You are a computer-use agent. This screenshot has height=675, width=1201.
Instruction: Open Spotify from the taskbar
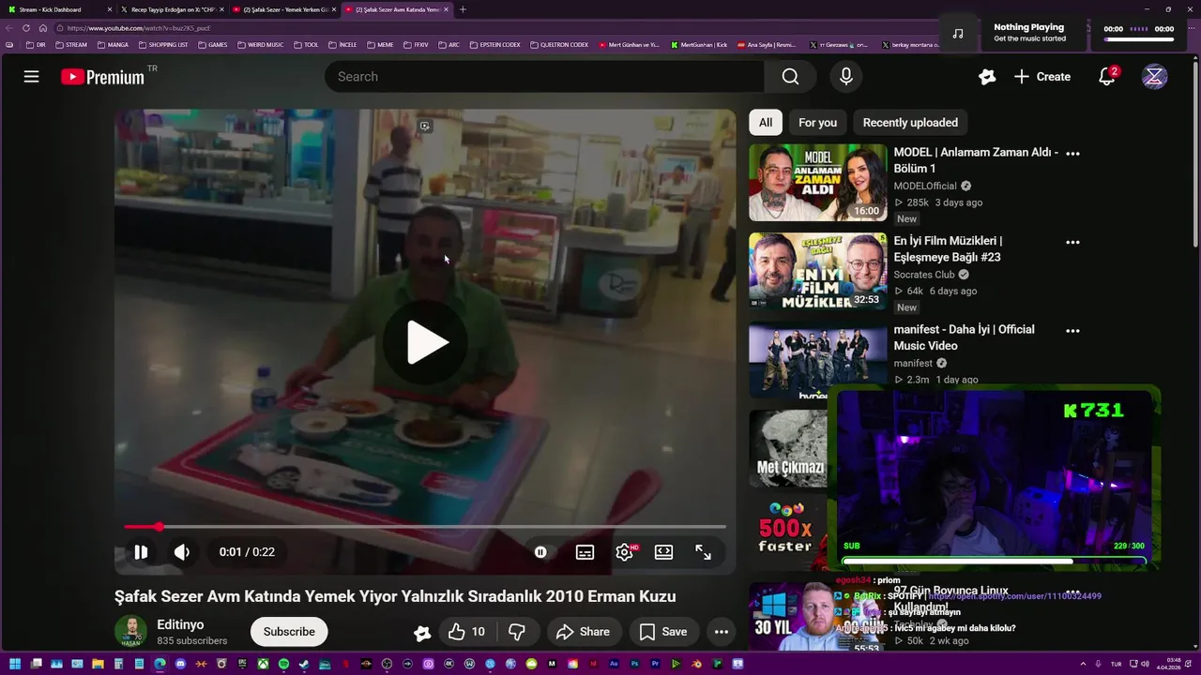[283, 664]
